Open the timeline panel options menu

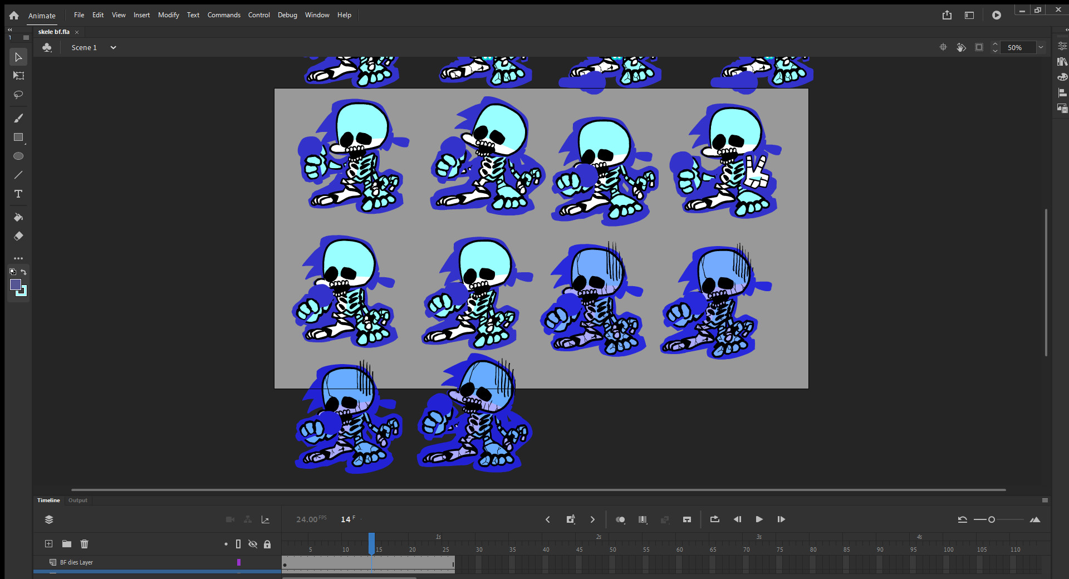pos(1045,501)
